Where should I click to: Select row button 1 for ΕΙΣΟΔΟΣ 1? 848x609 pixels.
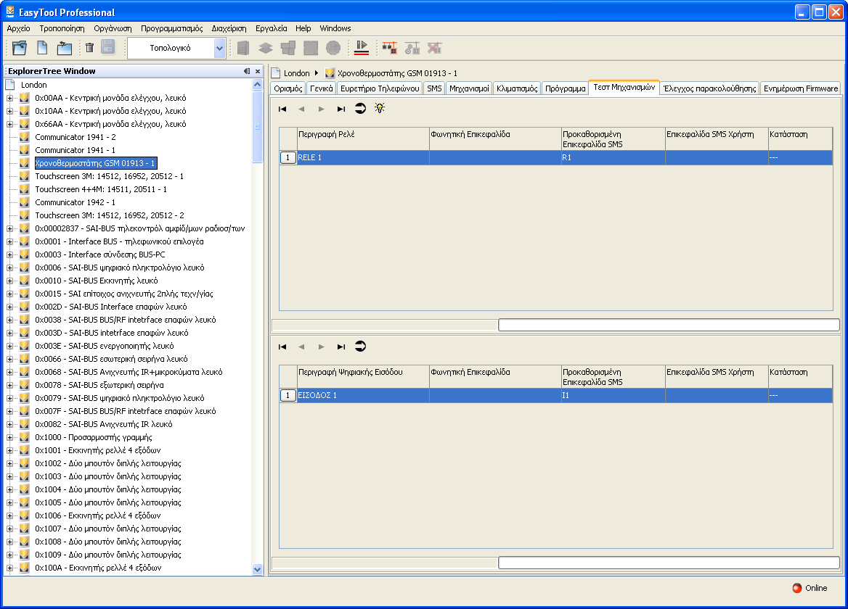[288, 396]
